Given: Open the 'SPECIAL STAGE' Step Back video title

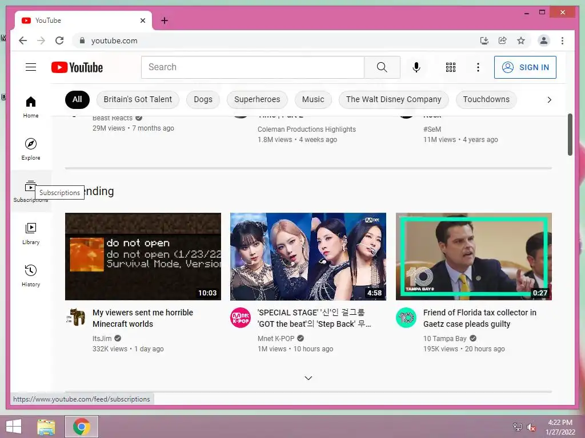Looking at the screenshot, I should point(314,318).
